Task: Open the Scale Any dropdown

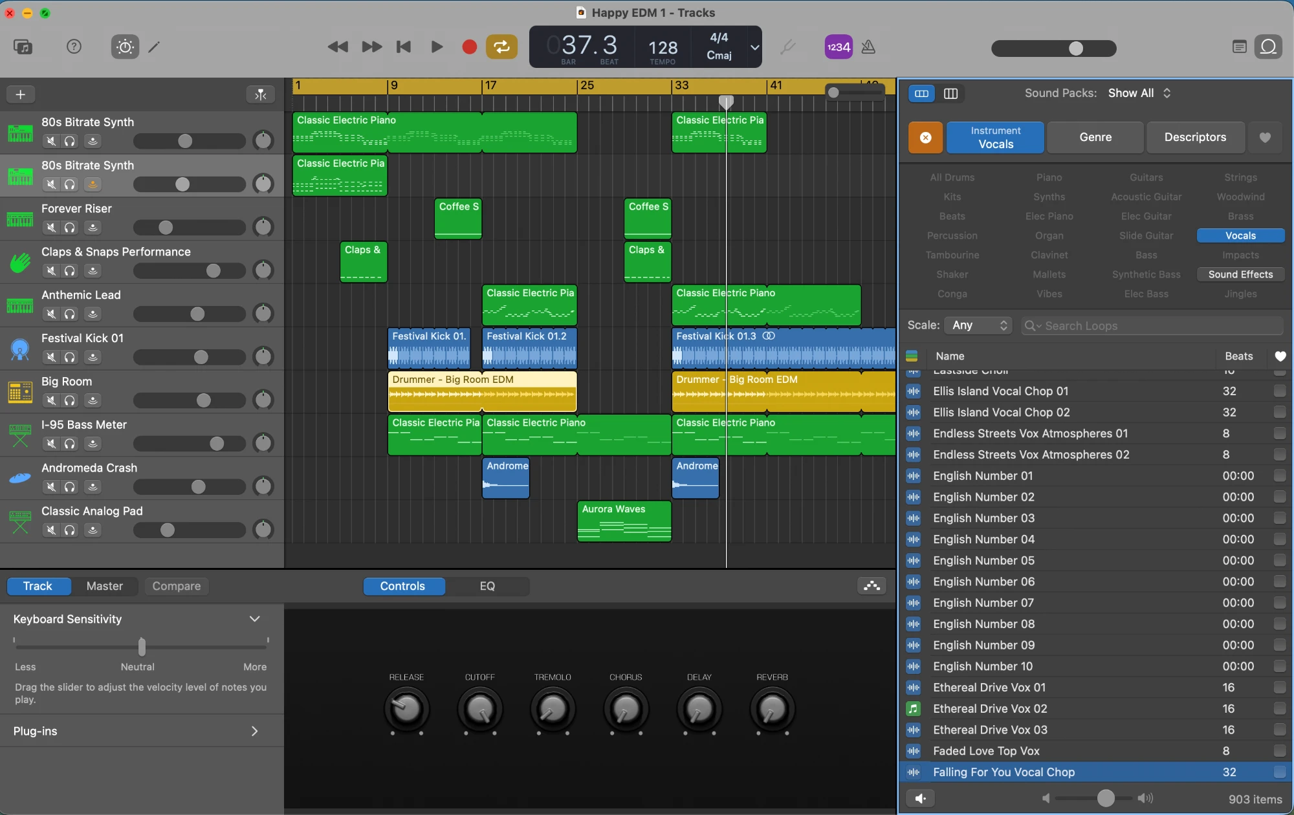Action: pos(978,325)
